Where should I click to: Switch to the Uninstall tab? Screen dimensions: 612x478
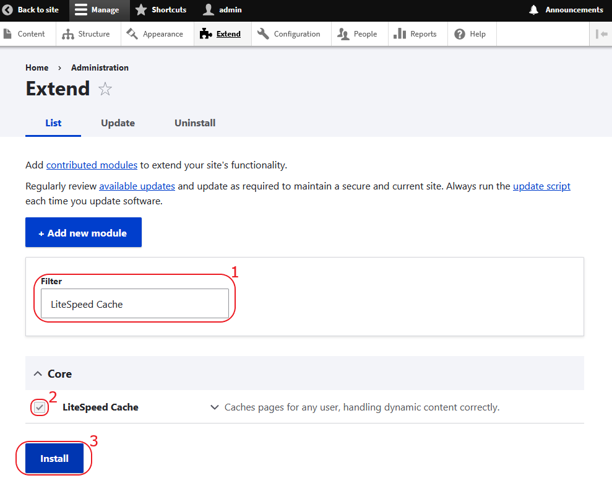tap(195, 123)
